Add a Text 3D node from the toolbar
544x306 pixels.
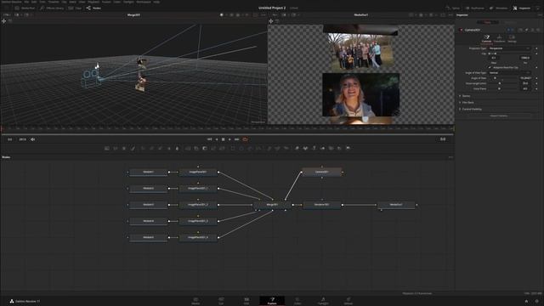click(x=314, y=148)
